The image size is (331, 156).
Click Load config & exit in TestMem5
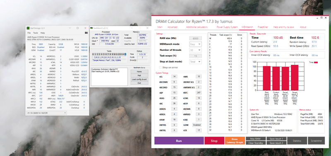[x=139, y=79]
